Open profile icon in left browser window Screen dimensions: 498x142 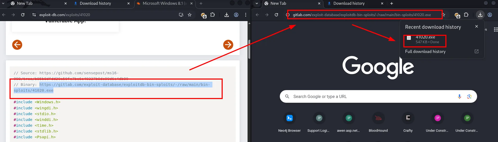point(236,15)
